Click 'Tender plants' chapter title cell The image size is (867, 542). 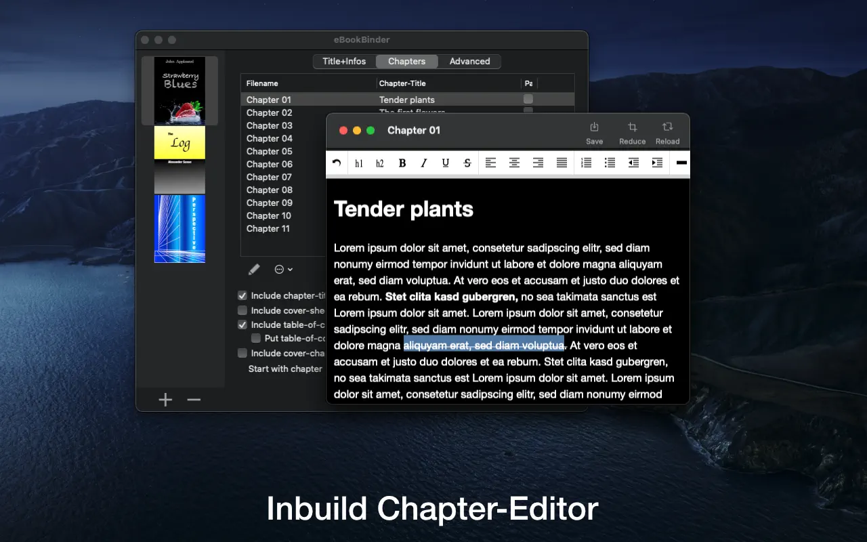point(407,100)
